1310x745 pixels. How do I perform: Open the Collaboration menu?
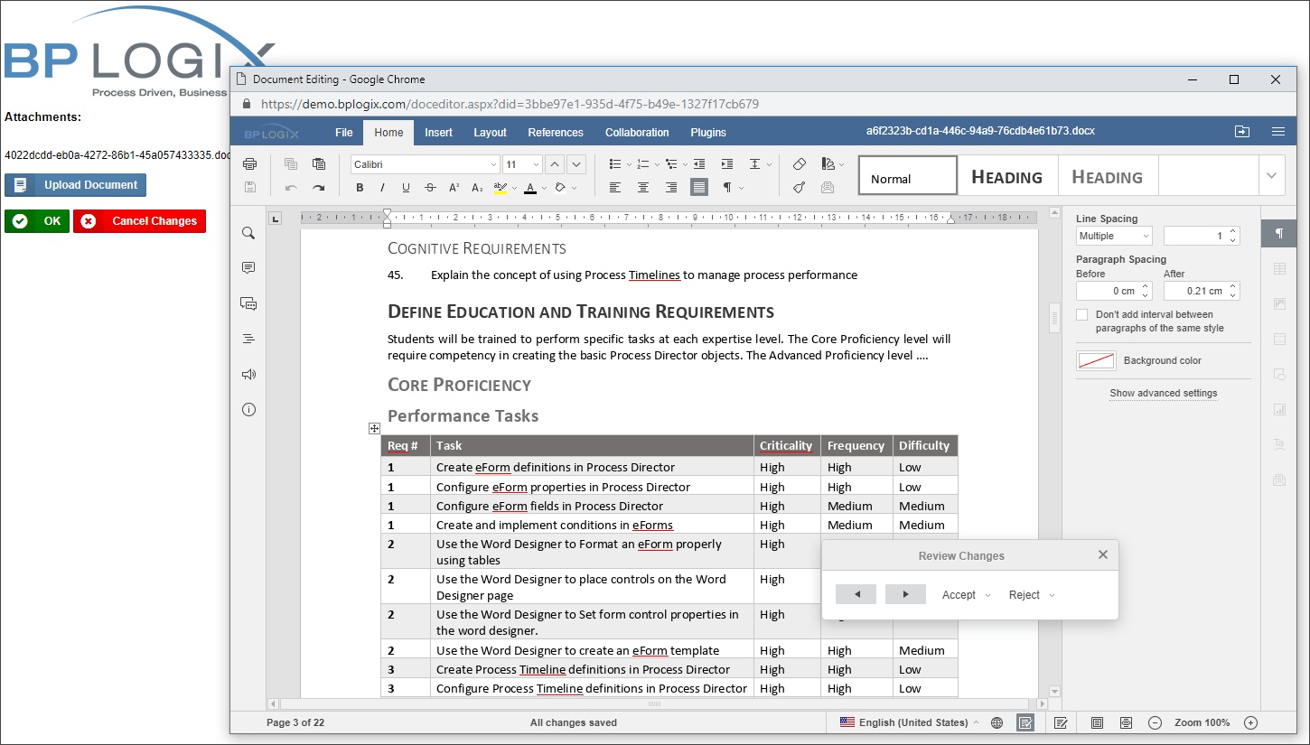coord(636,132)
